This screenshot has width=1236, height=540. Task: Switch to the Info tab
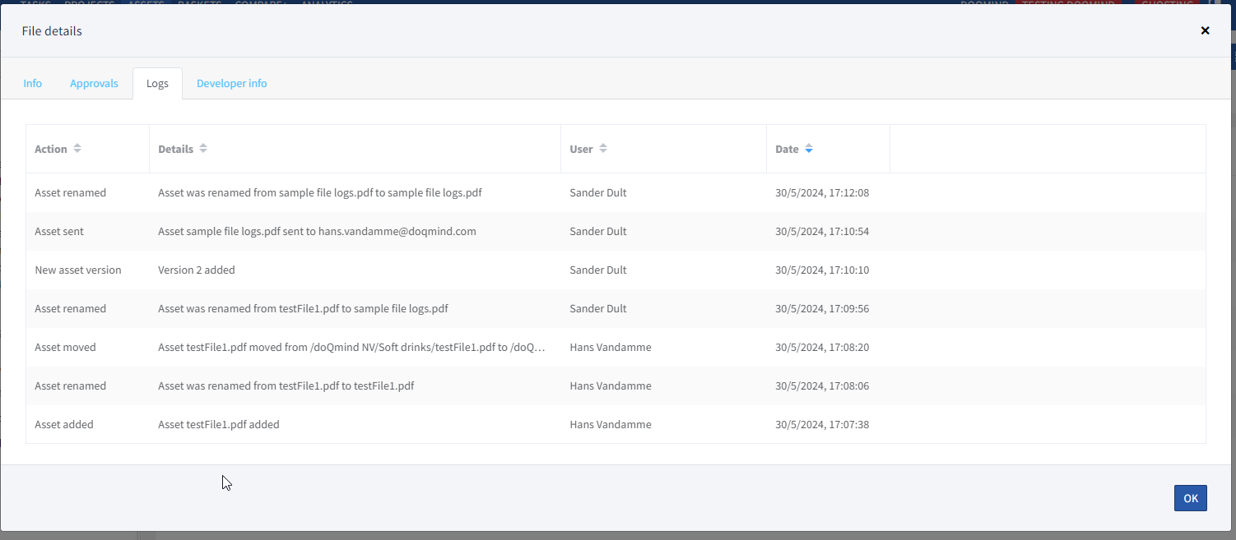point(33,83)
